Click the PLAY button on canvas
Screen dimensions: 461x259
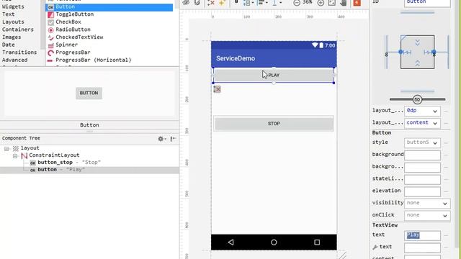click(274, 75)
